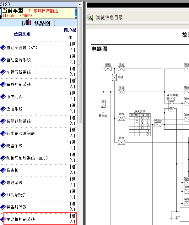Screen dimensions: 189x225
Task: Click the book icon beside 仪表板
Action: click(3, 171)
